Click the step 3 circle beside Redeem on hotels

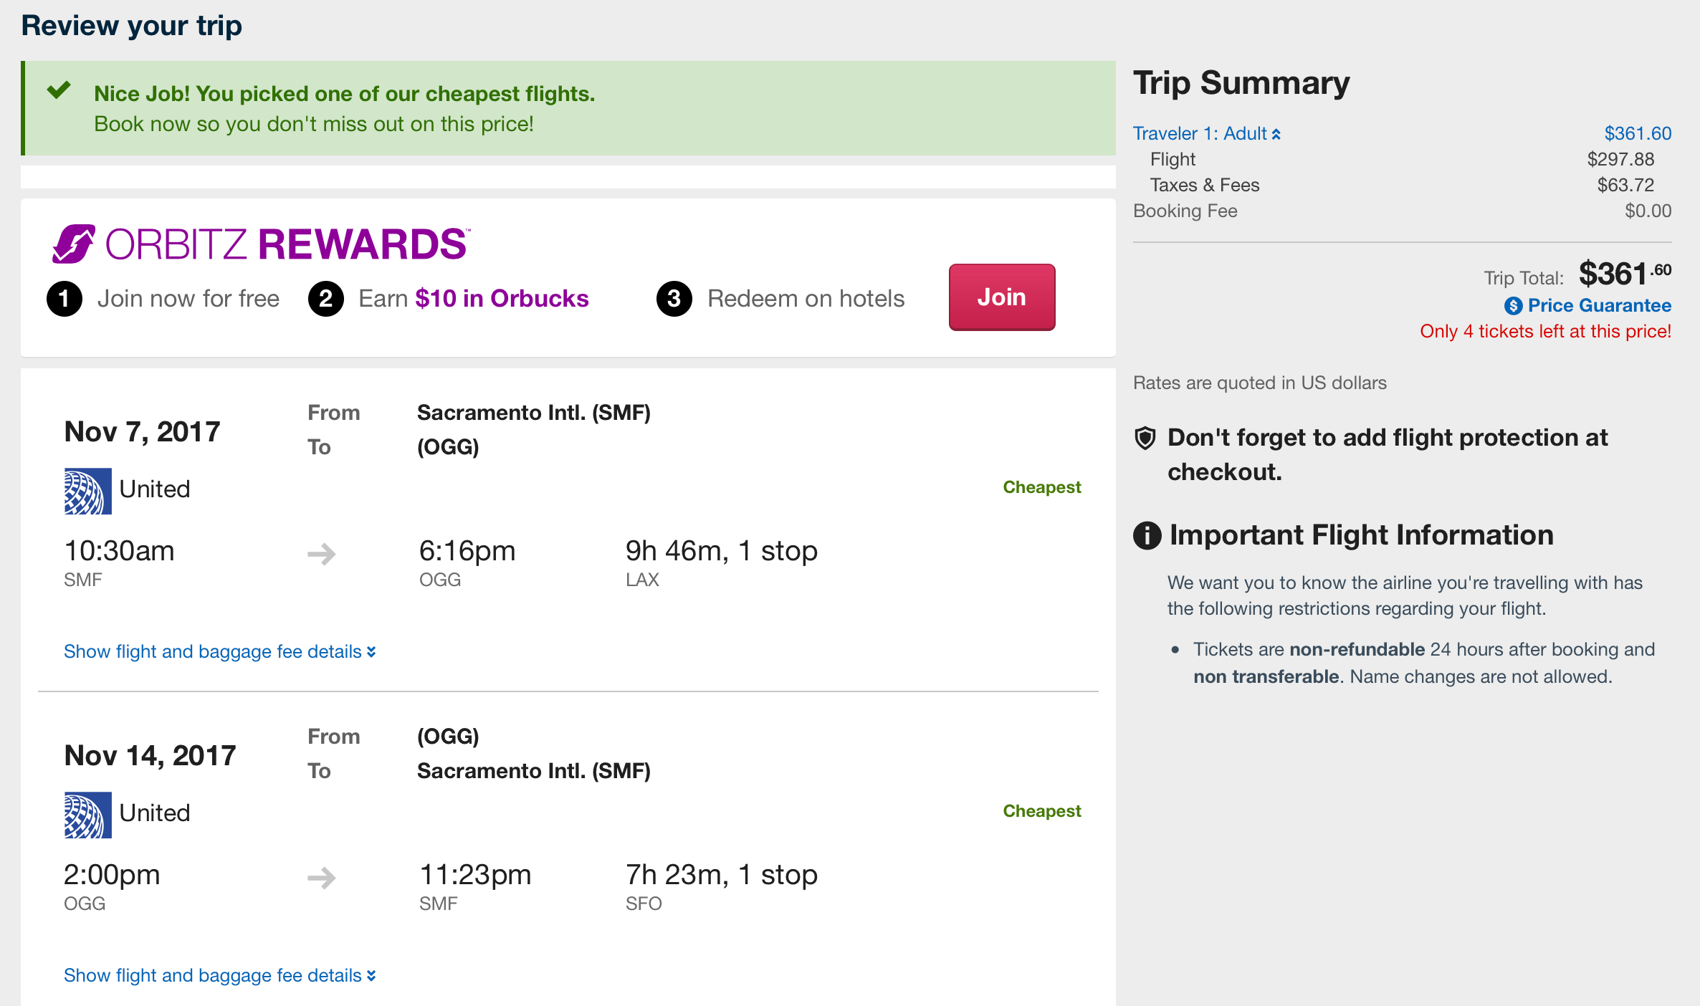(674, 299)
